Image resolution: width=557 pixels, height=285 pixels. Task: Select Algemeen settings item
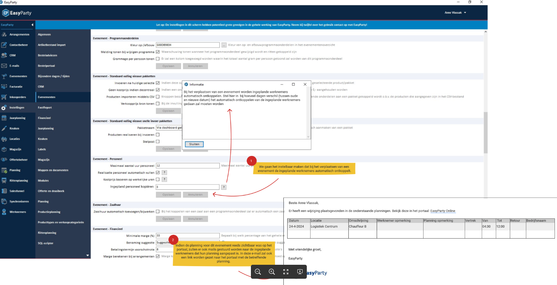tap(44, 35)
